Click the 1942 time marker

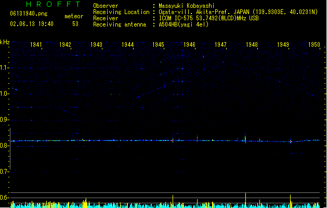(x=66, y=45)
